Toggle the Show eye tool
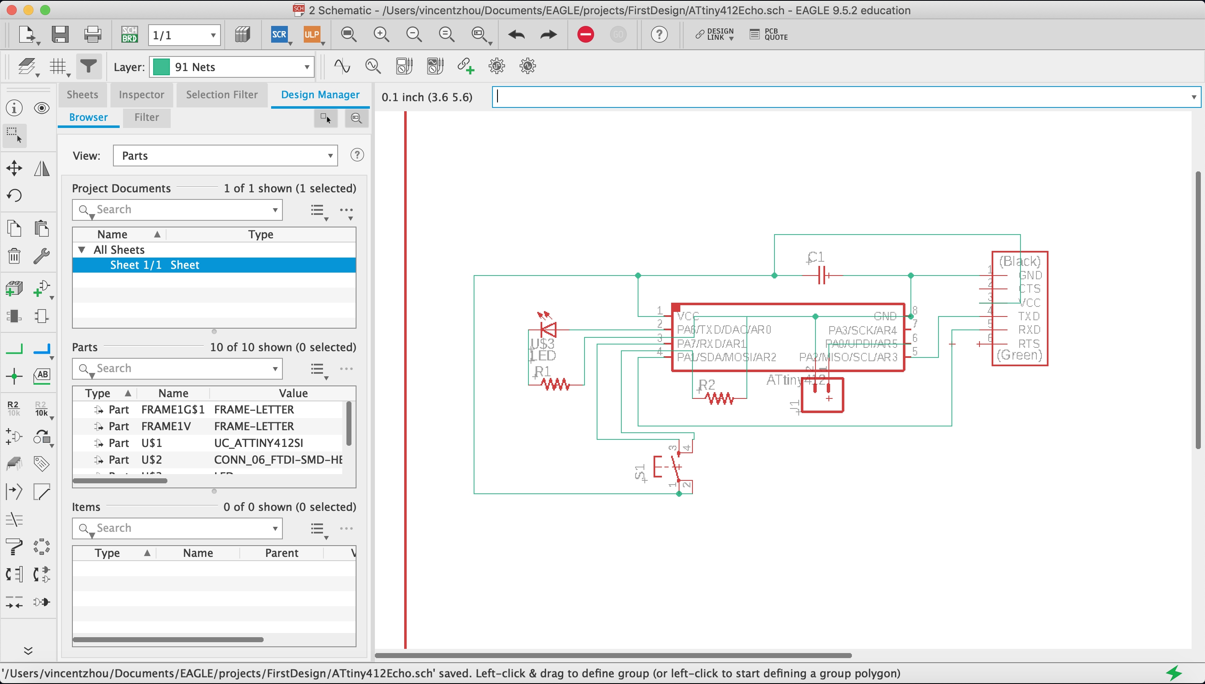The height and width of the screenshot is (684, 1205). point(42,108)
